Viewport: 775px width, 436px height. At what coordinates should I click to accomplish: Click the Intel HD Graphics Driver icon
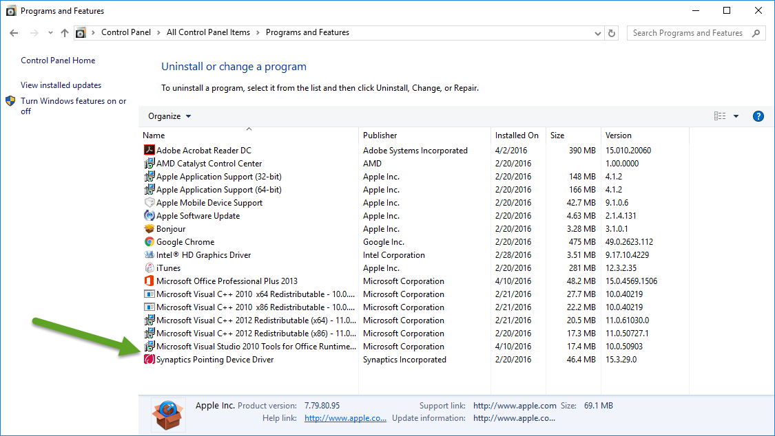coord(149,254)
